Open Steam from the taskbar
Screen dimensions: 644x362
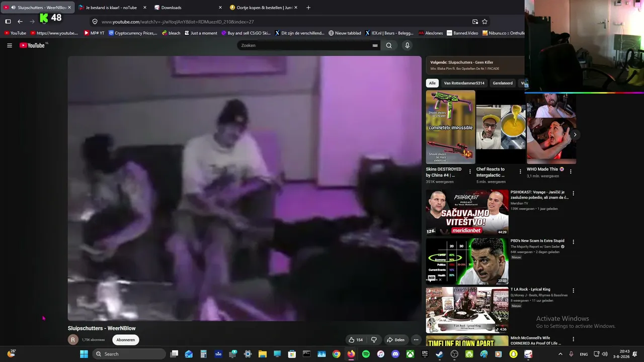pyautogui.click(x=439, y=354)
